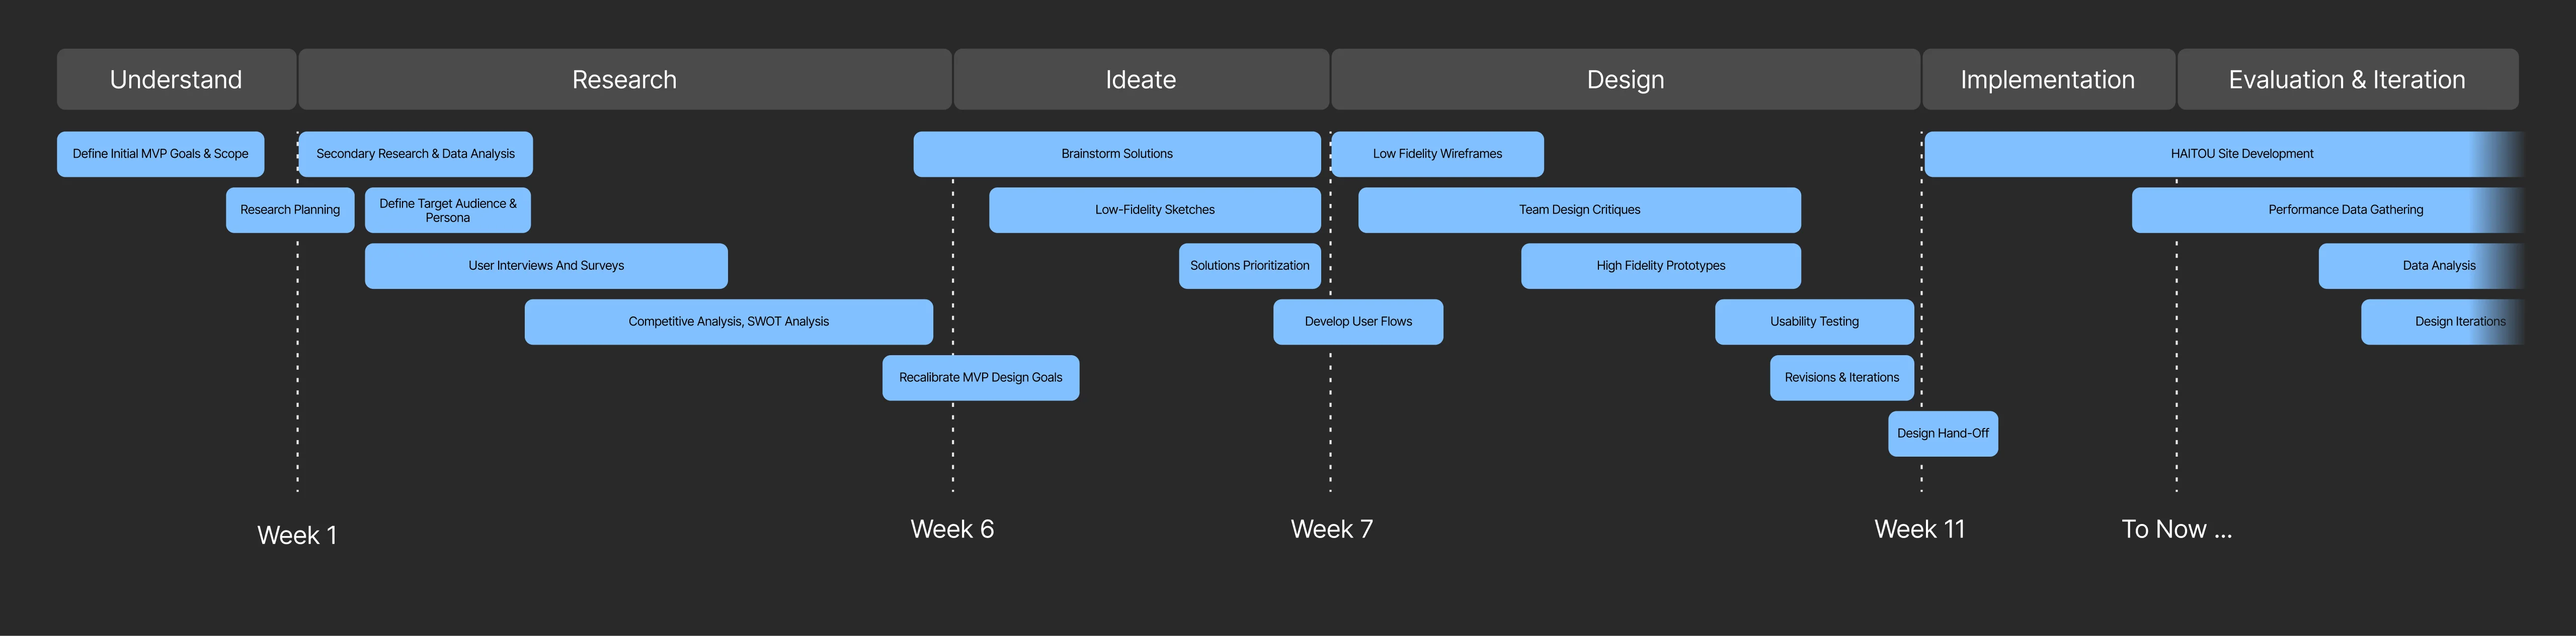Select the Brainstorm Solutions task bar
The height and width of the screenshot is (636, 2576).
(x=1117, y=154)
